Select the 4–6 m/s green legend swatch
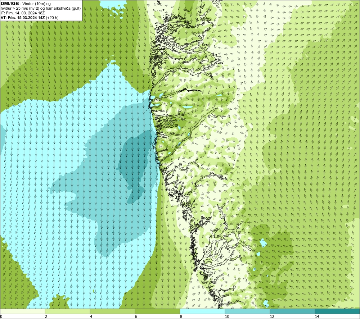Screen dimensions: 360x319 (112, 311)
